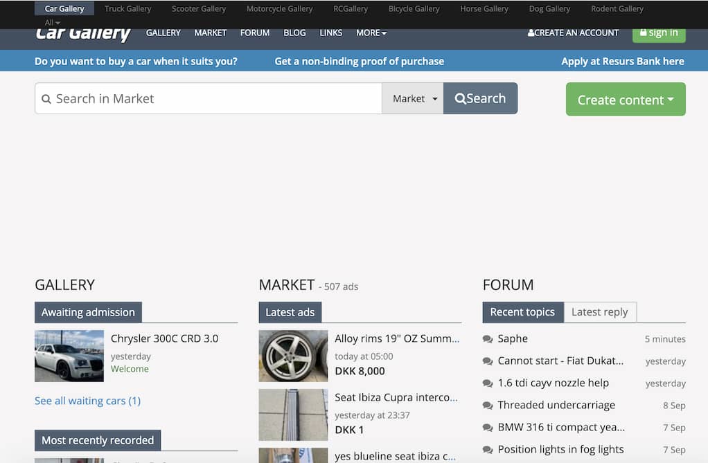Expand the MORE navigation menu
This screenshot has height=463, width=708.
371,33
